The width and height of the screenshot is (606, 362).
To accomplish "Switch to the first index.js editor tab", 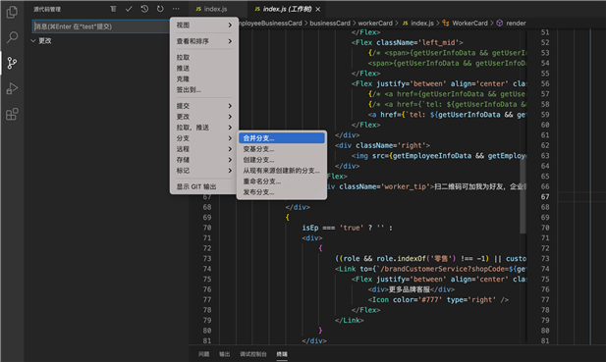I will (x=215, y=9).
